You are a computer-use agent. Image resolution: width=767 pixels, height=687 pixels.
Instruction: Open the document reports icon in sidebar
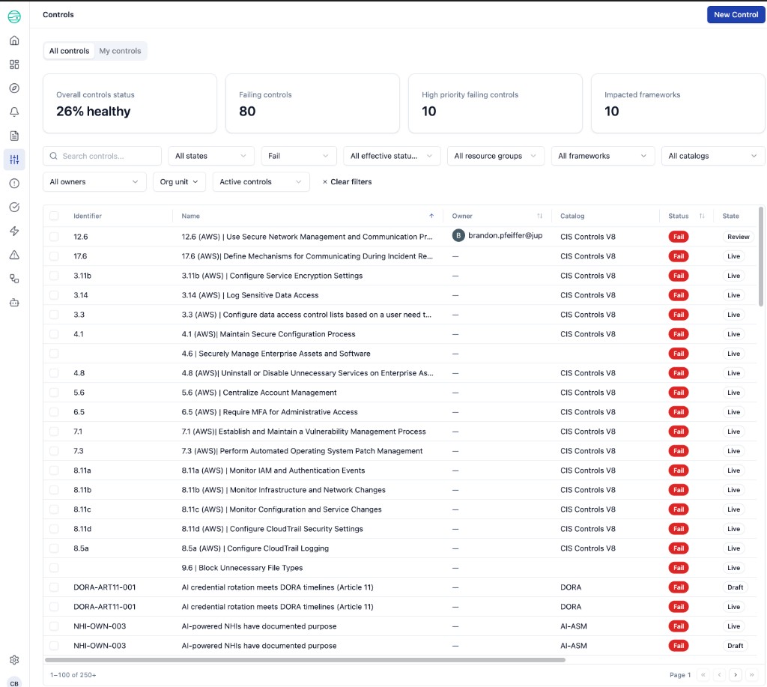pyautogui.click(x=14, y=136)
